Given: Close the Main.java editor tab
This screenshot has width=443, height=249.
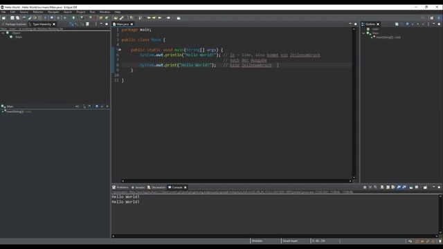Looking at the screenshot, I should pyautogui.click(x=132, y=24).
